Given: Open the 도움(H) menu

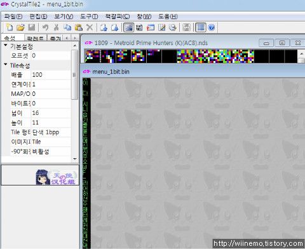Looking at the screenshot, I should click(168, 17).
